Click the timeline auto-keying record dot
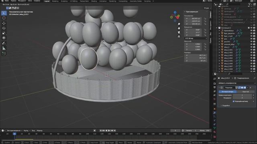Screen dimensions: 257x144 point(95,131)
